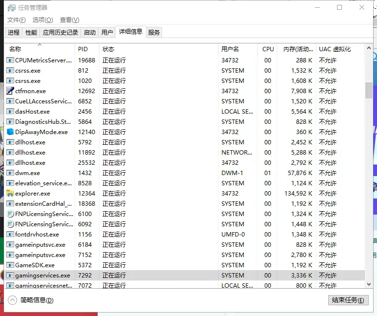This screenshot has height=316, width=377.
Task: Select the csrss.exe row with PID 812
Action: [184, 70]
